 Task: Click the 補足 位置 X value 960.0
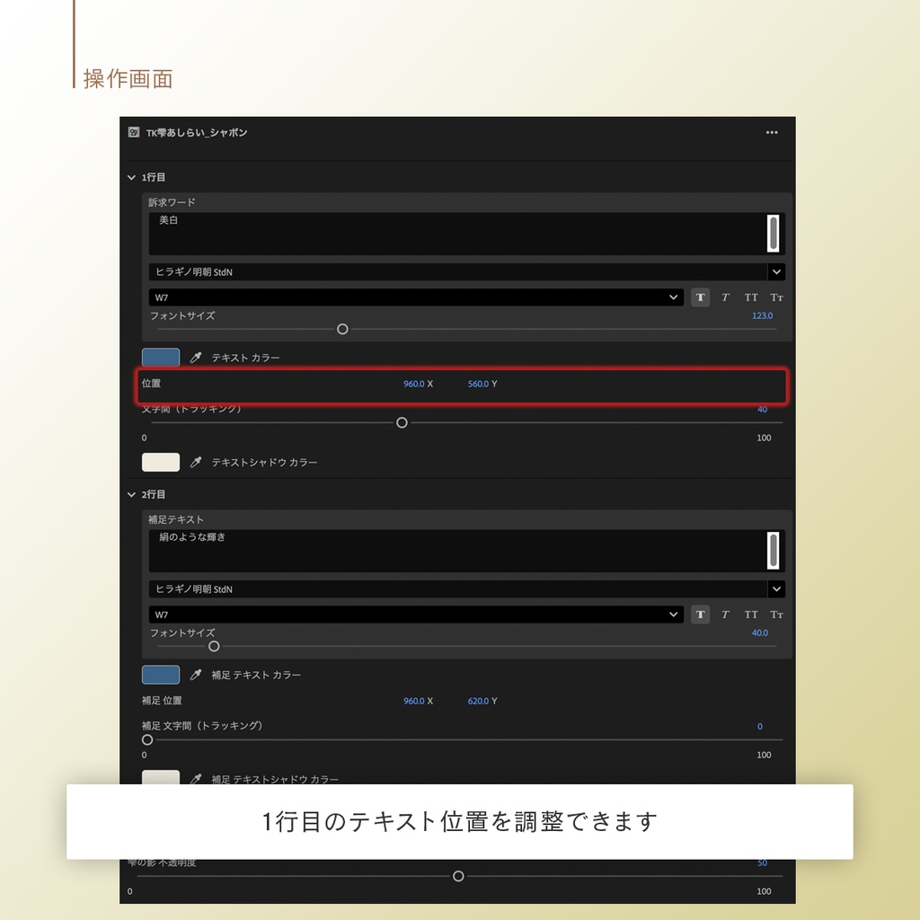tap(413, 701)
